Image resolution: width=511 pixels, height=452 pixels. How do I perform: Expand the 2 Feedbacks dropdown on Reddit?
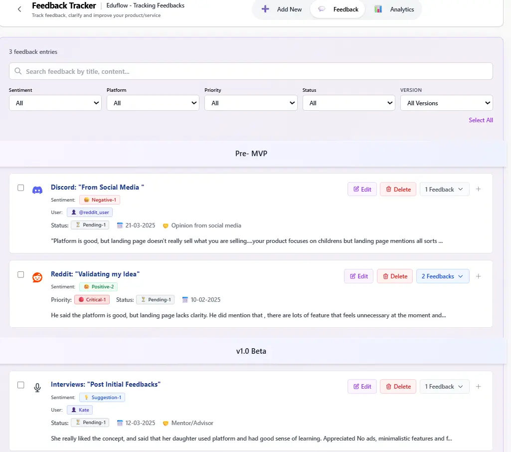tap(443, 276)
